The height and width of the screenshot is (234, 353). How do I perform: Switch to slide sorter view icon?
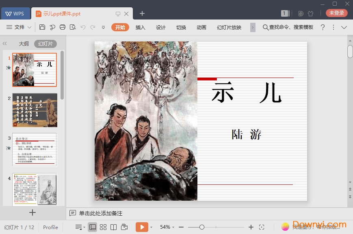pos(103,227)
